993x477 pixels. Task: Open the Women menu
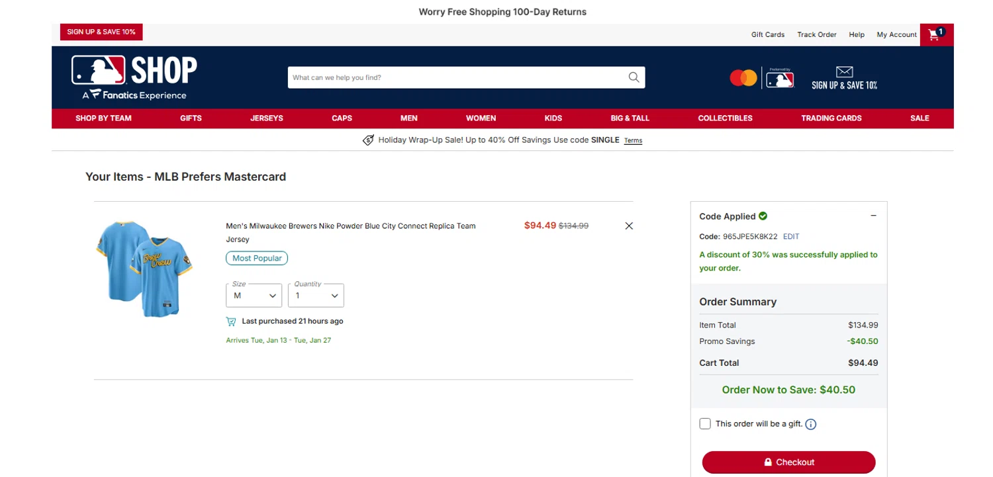tap(481, 118)
